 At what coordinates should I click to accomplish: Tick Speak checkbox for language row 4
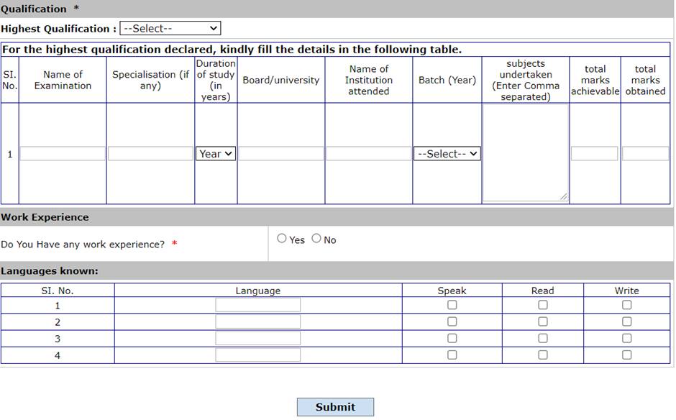(452, 355)
